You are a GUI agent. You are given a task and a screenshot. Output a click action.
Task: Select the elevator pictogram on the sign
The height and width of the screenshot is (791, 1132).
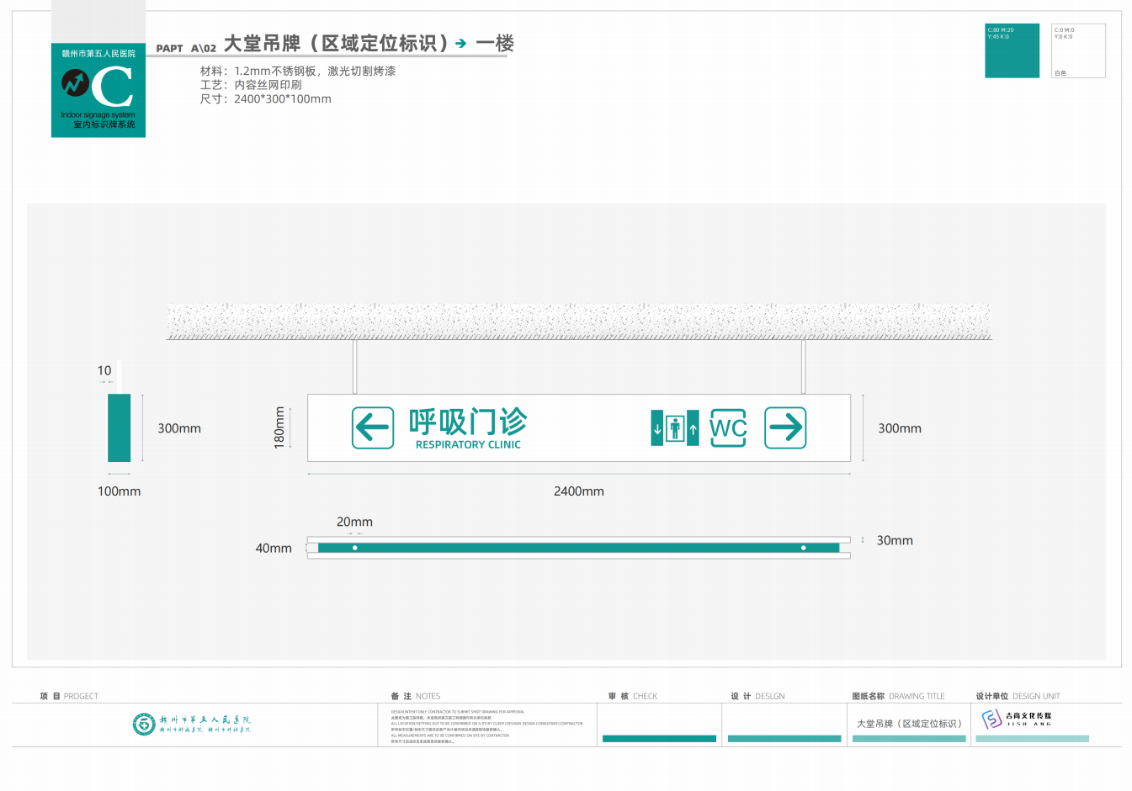675,428
